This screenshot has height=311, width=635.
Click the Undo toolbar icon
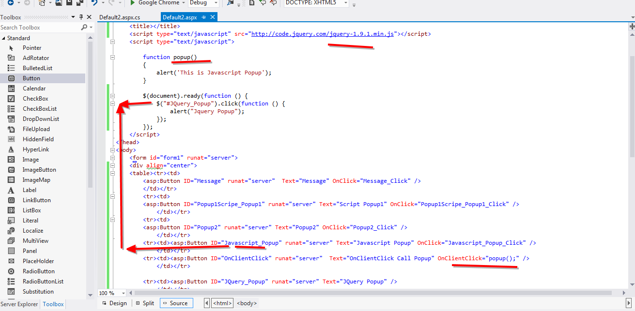tap(94, 3)
